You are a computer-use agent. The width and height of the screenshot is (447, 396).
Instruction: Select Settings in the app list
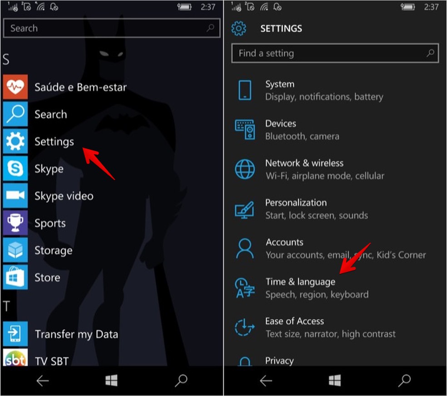(54, 142)
